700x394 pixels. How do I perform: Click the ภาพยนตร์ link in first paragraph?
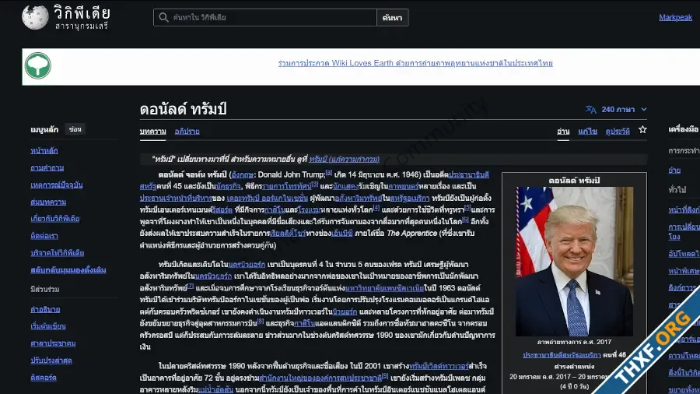(x=403, y=186)
